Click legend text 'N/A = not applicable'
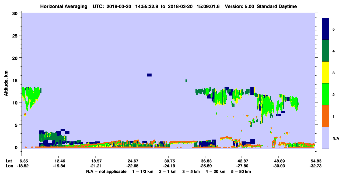This screenshot has height=179, width=350. (x=106, y=171)
